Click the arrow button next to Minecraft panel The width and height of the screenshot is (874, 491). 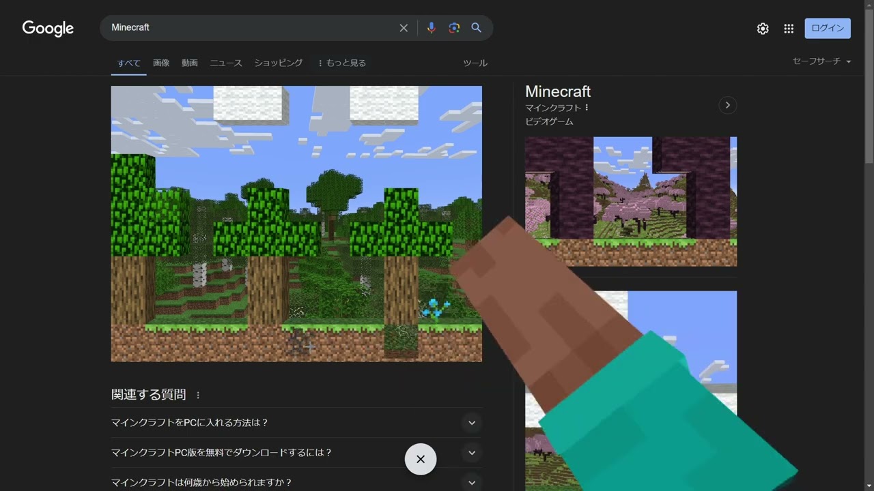[728, 105]
